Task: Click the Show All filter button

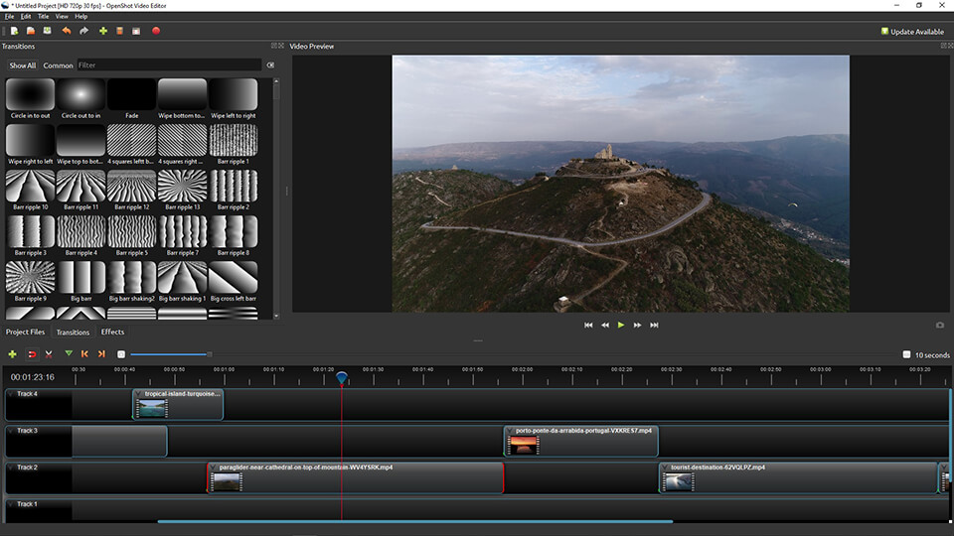Action: (x=23, y=66)
